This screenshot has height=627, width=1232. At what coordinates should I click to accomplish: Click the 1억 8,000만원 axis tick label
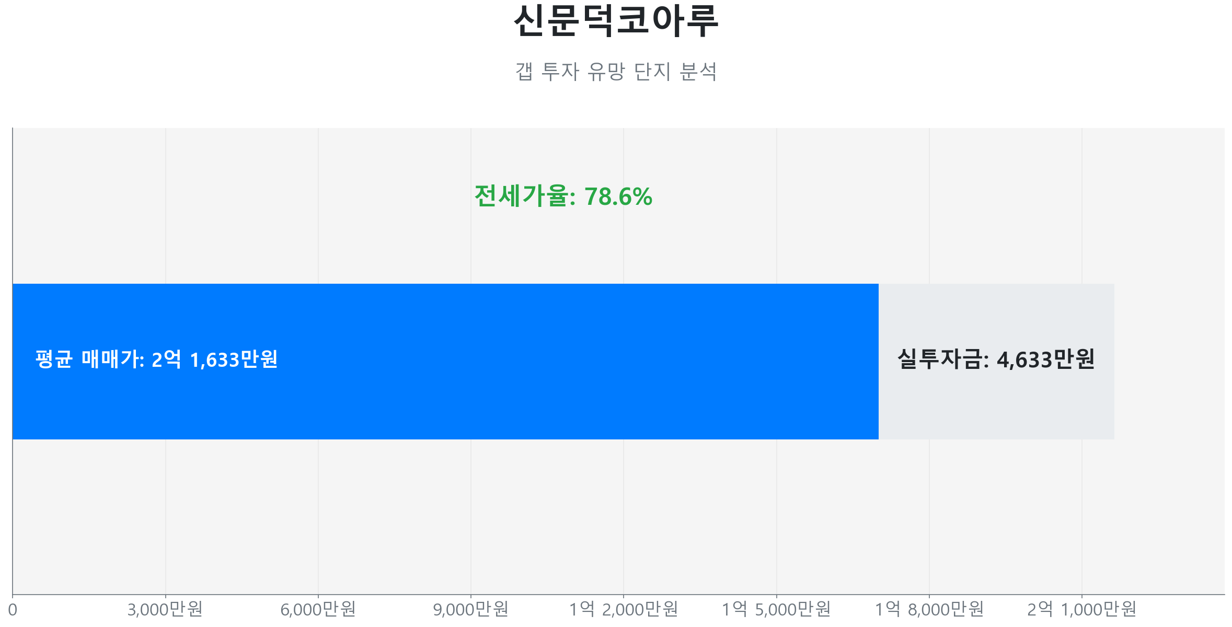pos(929,609)
